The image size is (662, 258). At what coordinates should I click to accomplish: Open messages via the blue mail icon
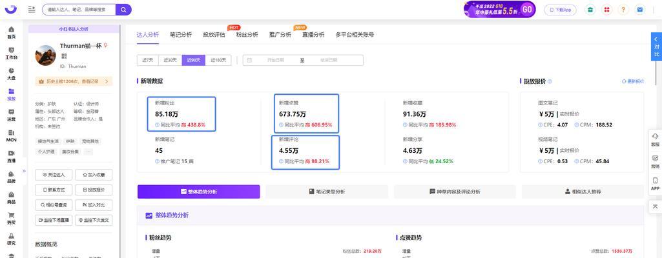[640, 10]
